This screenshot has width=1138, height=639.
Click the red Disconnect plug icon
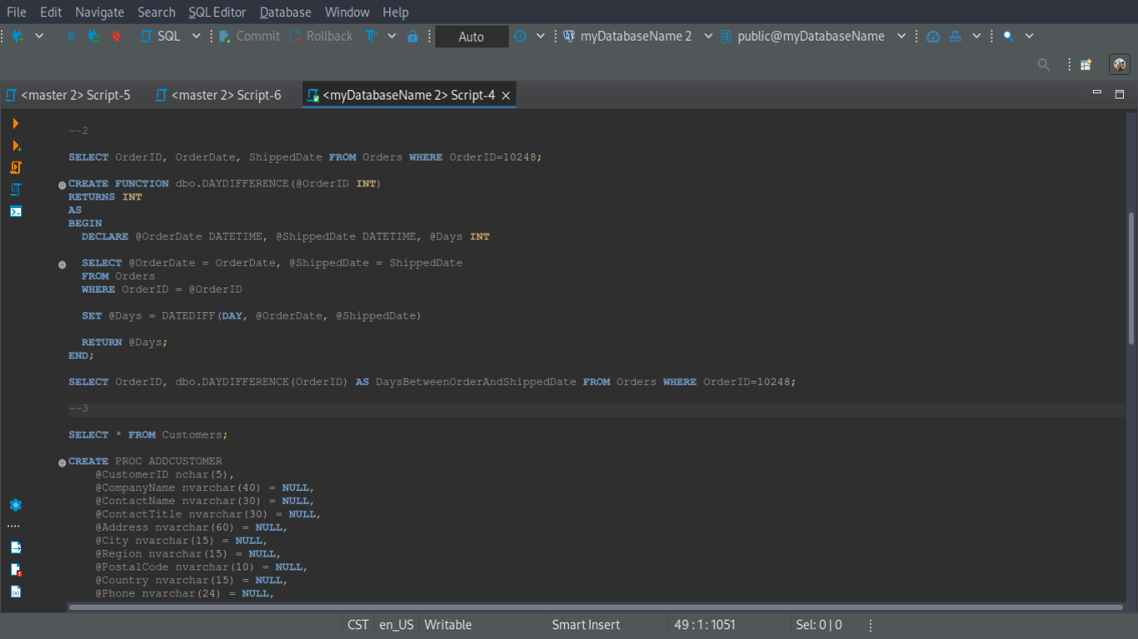pos(116,37)
